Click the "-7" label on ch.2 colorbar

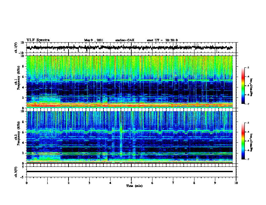(x=248, y=159)
